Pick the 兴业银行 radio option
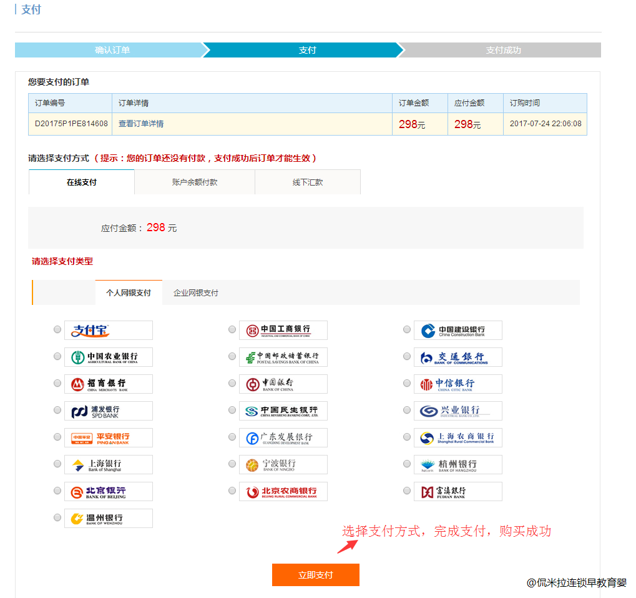636x598 pixels. [407, 410]
